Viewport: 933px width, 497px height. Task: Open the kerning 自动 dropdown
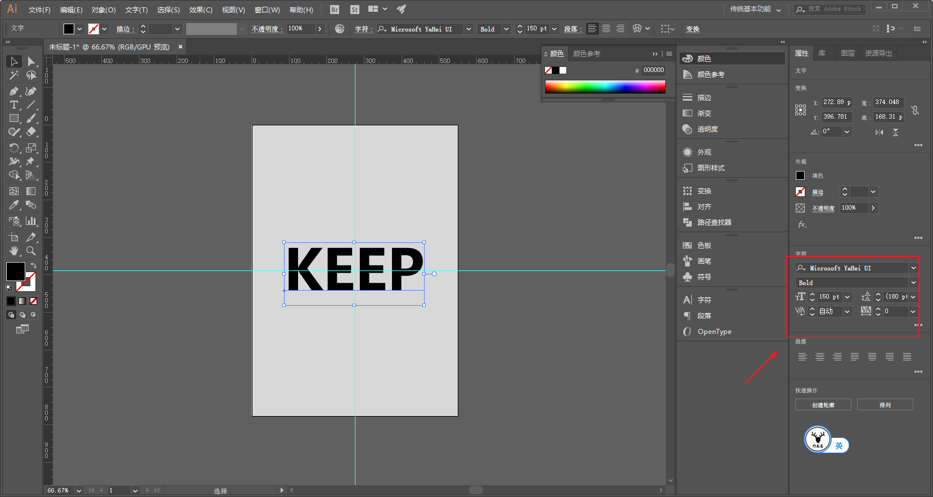(x=848, y=311)
